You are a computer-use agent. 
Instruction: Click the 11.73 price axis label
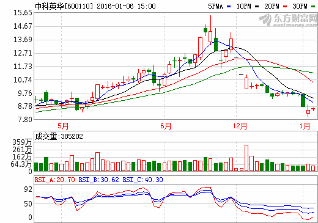coord(23,67)
